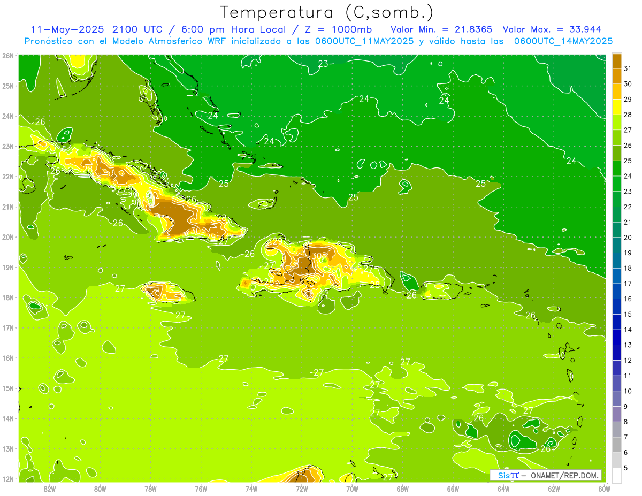Click the 13N latitude axis label
This screenshot has width=642, height=496.
click(8, 448)
